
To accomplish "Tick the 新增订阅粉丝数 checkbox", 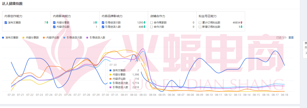I will [x=200, y=27].
